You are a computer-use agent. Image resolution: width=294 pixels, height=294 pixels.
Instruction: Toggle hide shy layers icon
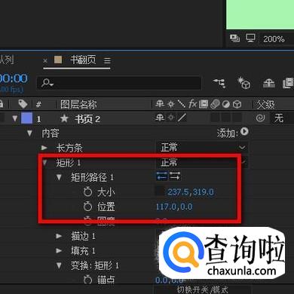click(x=268, y=83)
